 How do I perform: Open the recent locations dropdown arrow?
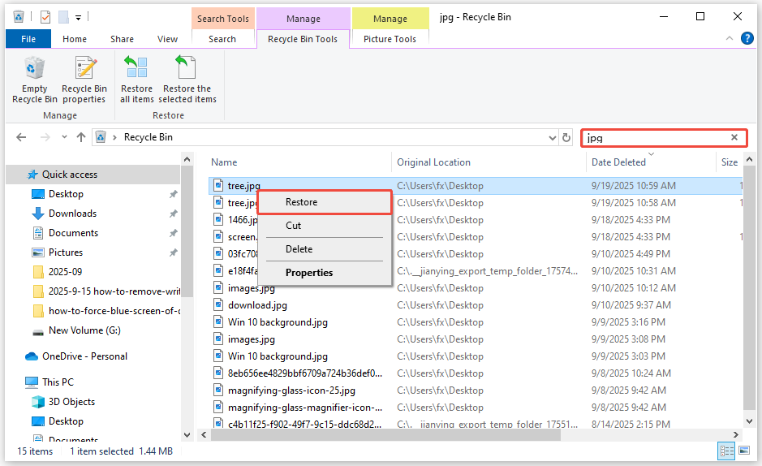64,137
